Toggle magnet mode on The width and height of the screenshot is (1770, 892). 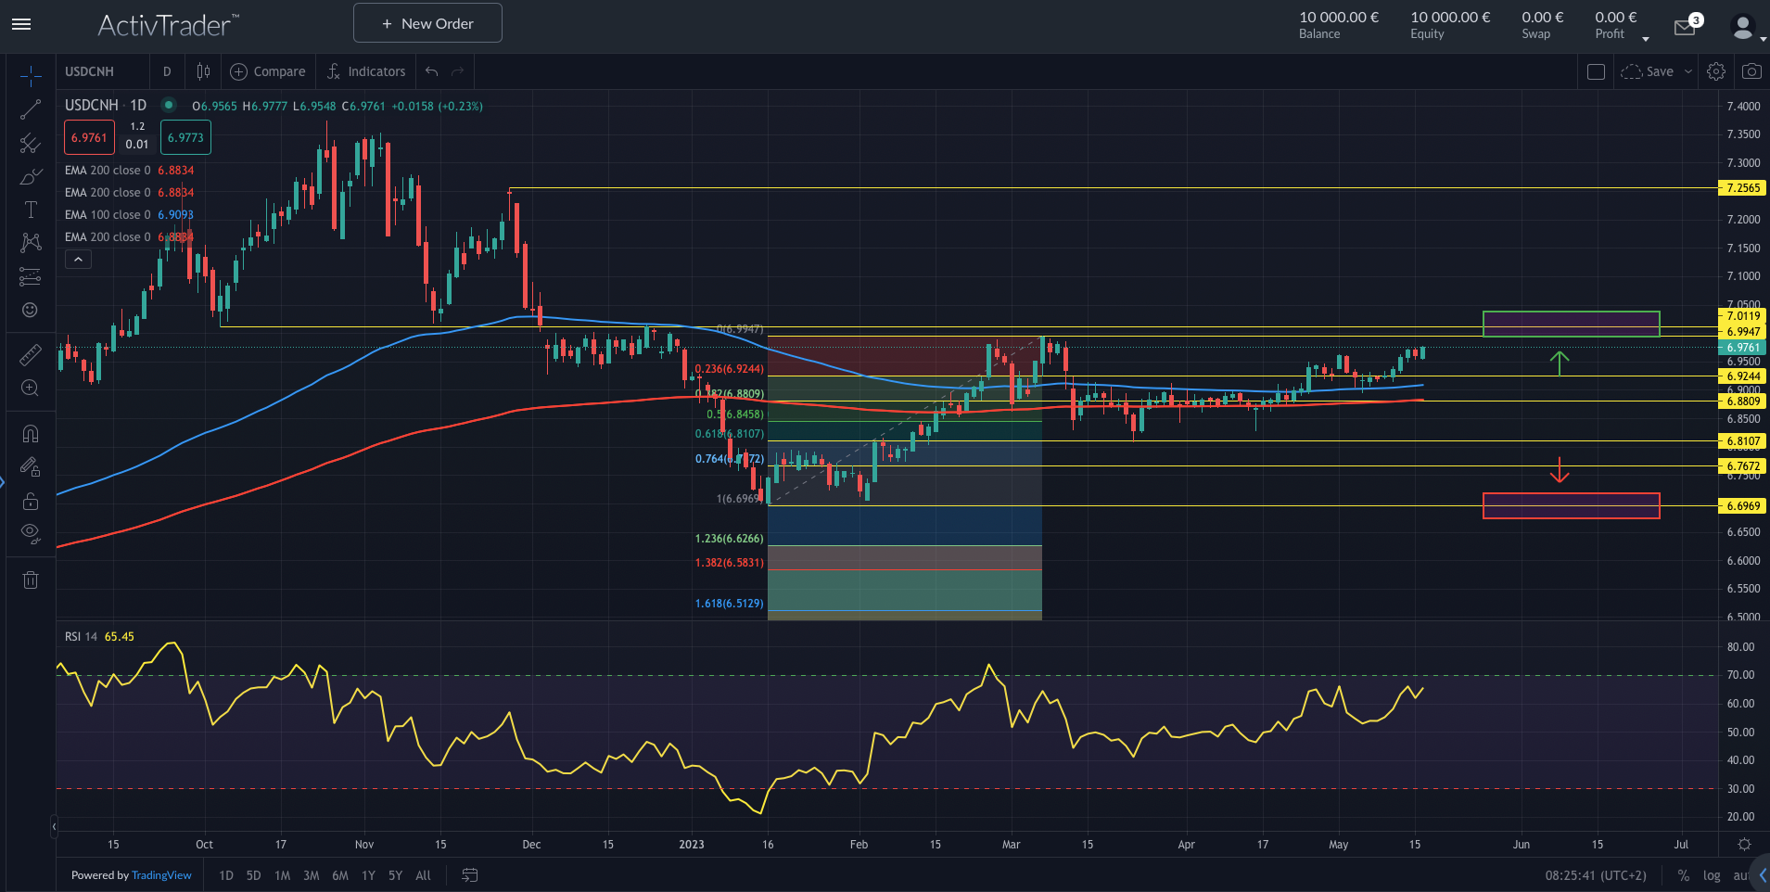tap(31, 433)
